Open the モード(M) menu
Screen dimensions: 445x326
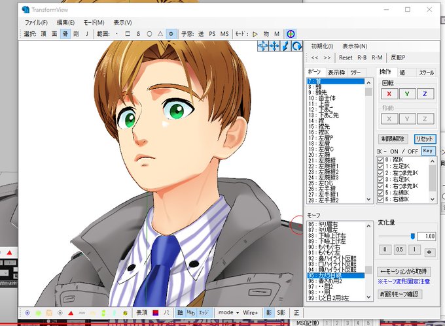click(x=94, y=22)
